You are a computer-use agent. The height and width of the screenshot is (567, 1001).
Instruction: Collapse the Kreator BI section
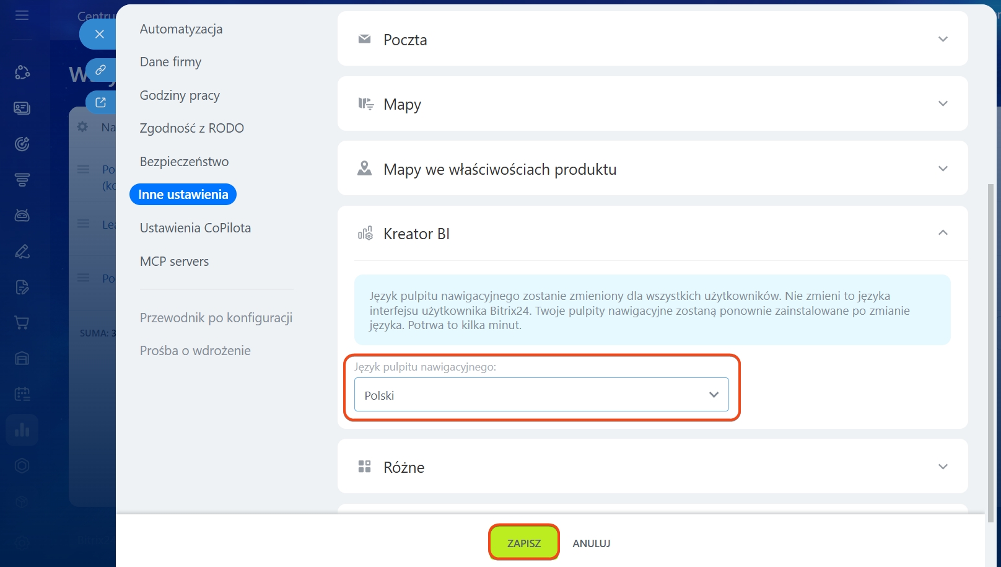[x=943, y=233]
